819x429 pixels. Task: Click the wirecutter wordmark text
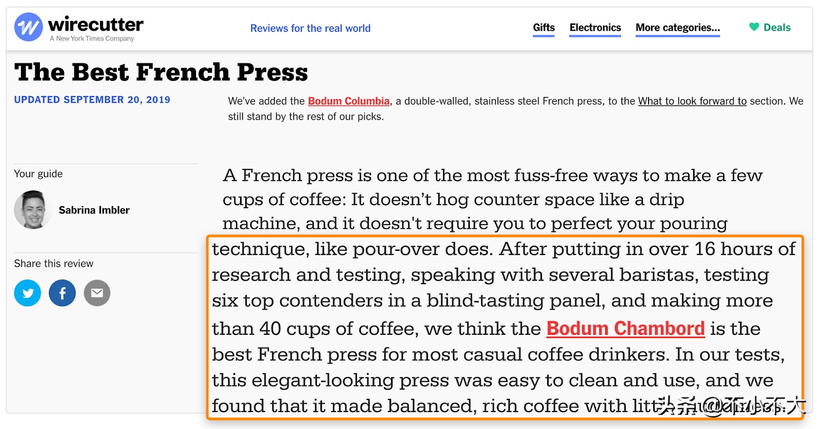[x=96, y=24]
